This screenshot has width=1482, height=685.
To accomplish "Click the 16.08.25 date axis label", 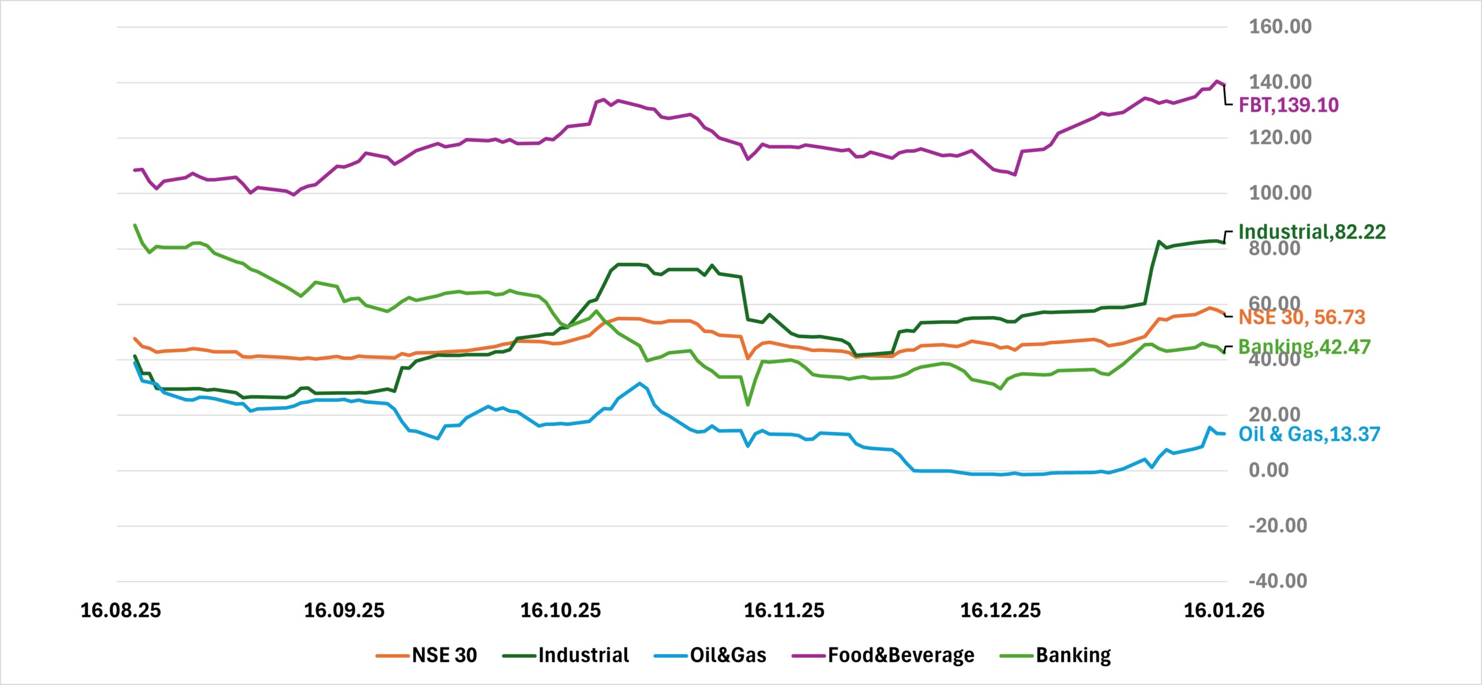I will coord(120,610).
